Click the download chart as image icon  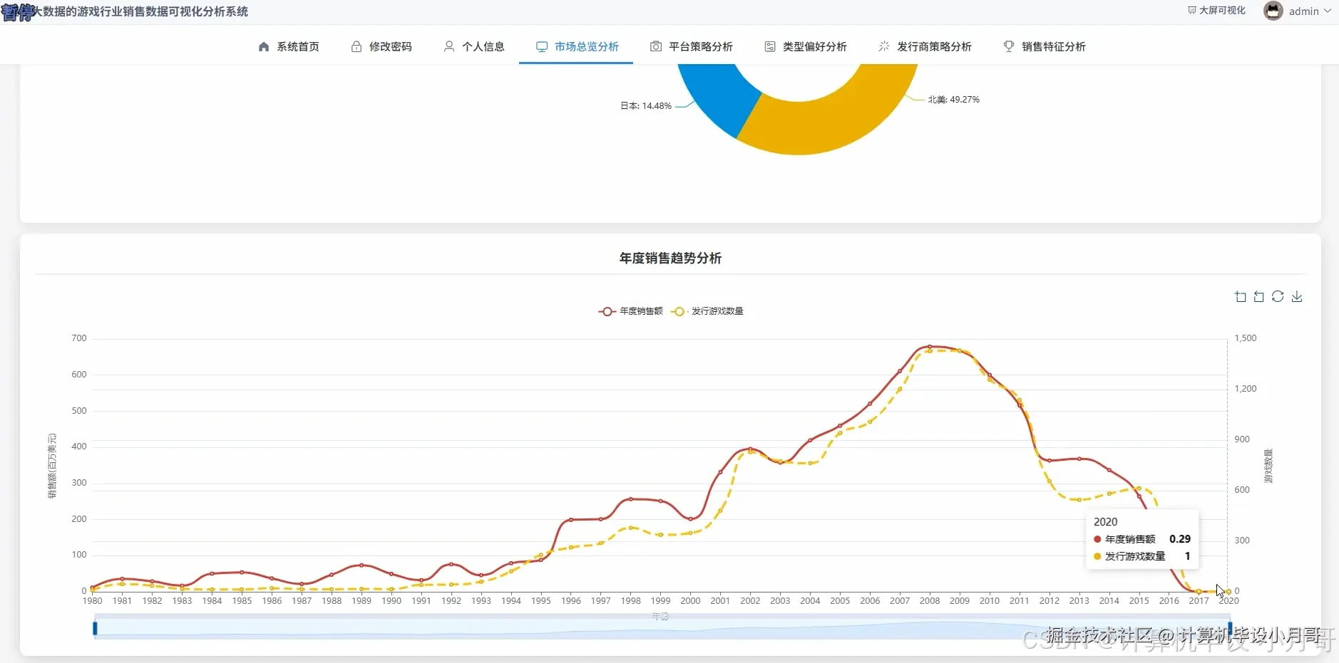tap(1298, 297)
